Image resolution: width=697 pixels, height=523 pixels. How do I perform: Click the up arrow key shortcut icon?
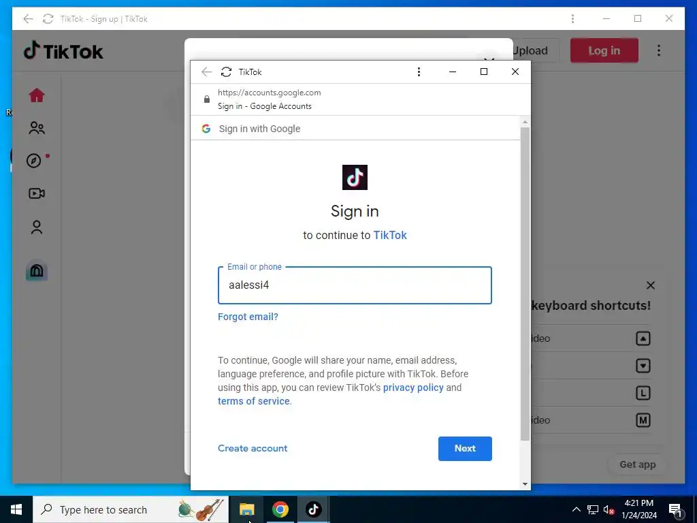point(643,338)
